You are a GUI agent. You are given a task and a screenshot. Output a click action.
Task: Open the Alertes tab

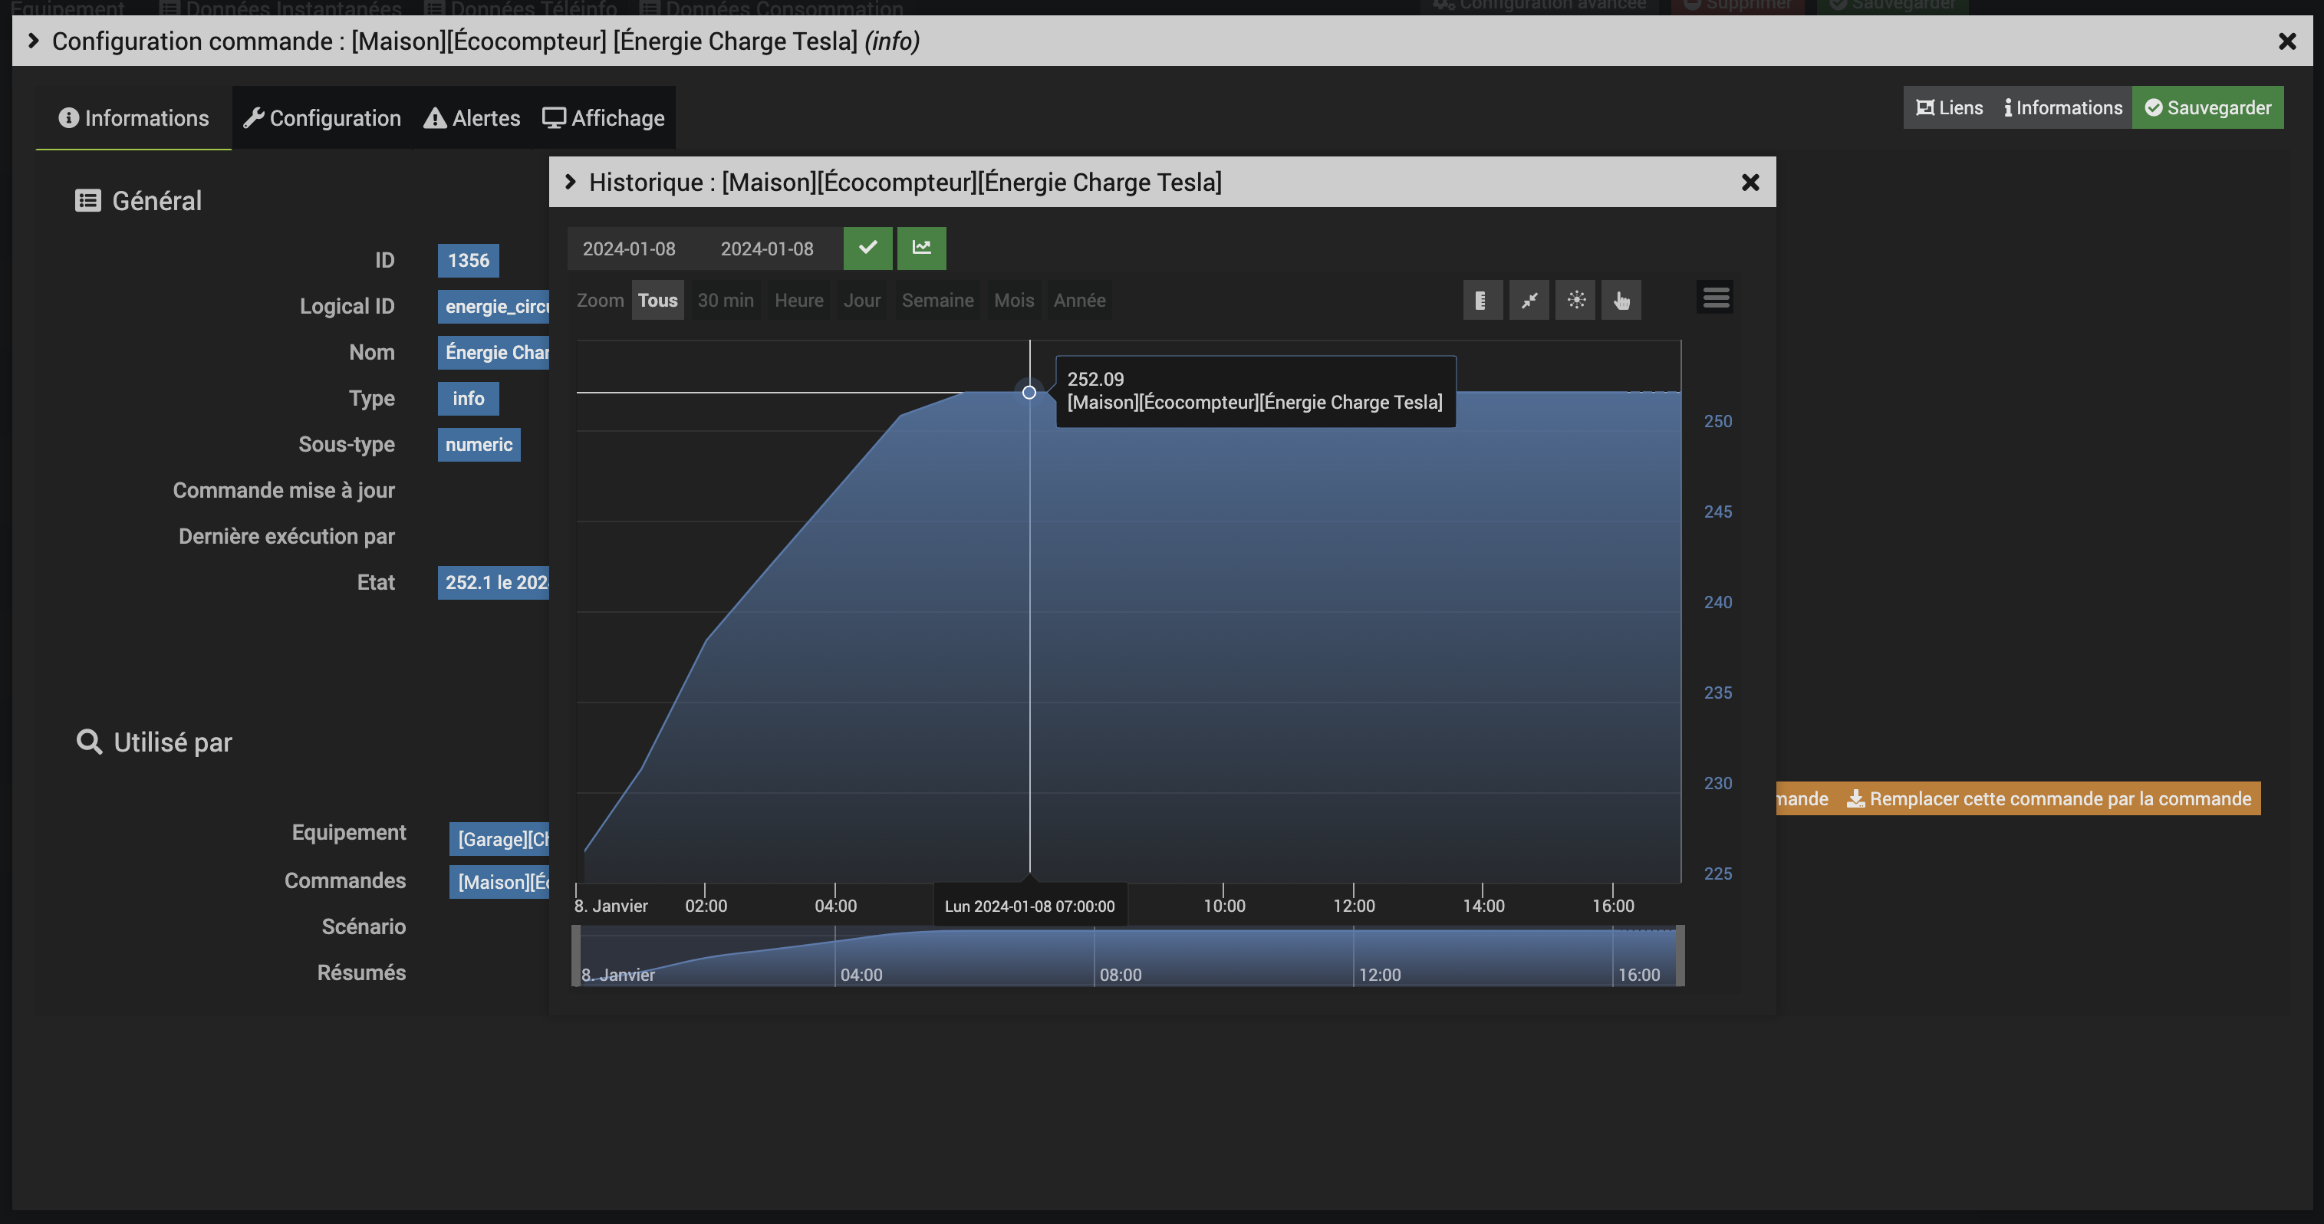pyautogui.click(x=472, y=118)
